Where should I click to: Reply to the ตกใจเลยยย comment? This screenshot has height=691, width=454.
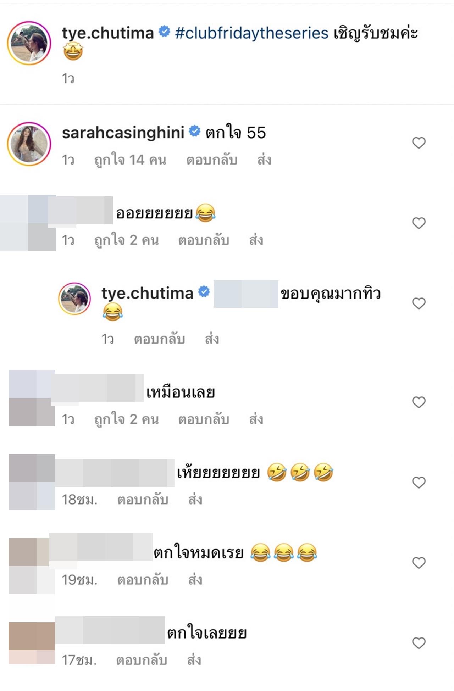tap(142, 660)
